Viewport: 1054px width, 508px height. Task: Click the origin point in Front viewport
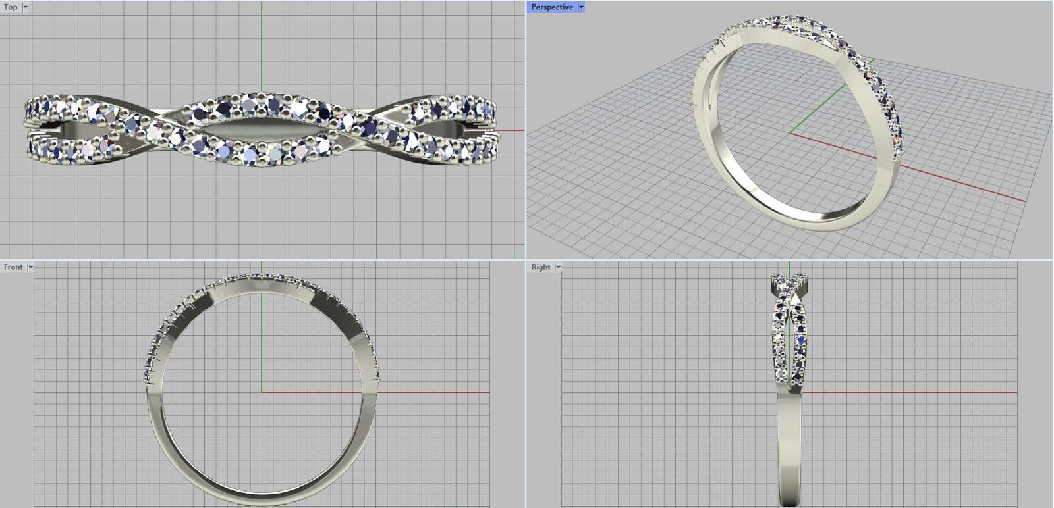[262, 393]
